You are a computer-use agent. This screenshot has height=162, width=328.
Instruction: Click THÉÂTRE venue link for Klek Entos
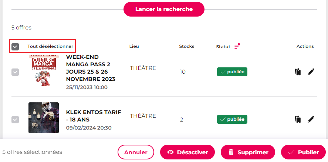143,116
